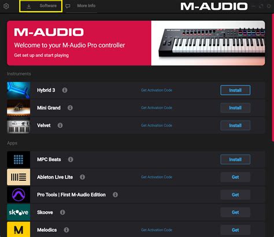Click the info icon next to MPC Beats
The width and height of the screenshot is (274, 237).
tap(71, 159)
